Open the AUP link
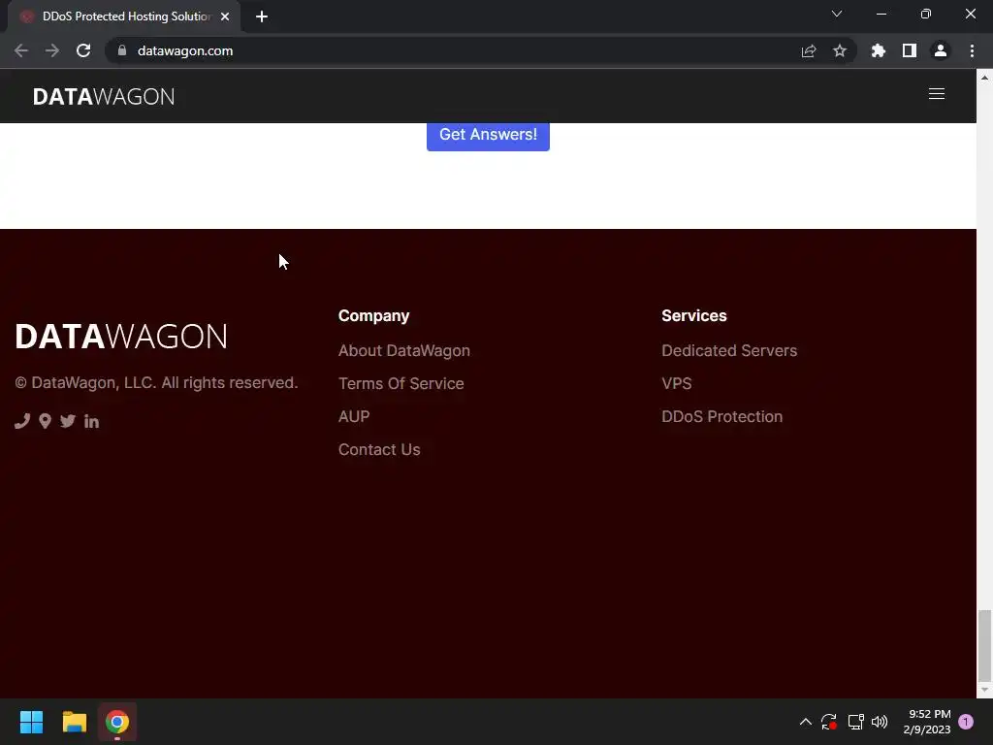The image size is (993, 745). [x=354, y=416]
